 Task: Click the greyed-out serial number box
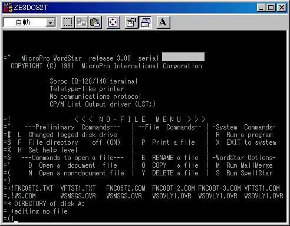pyautogui.click(x=183, y=57)
